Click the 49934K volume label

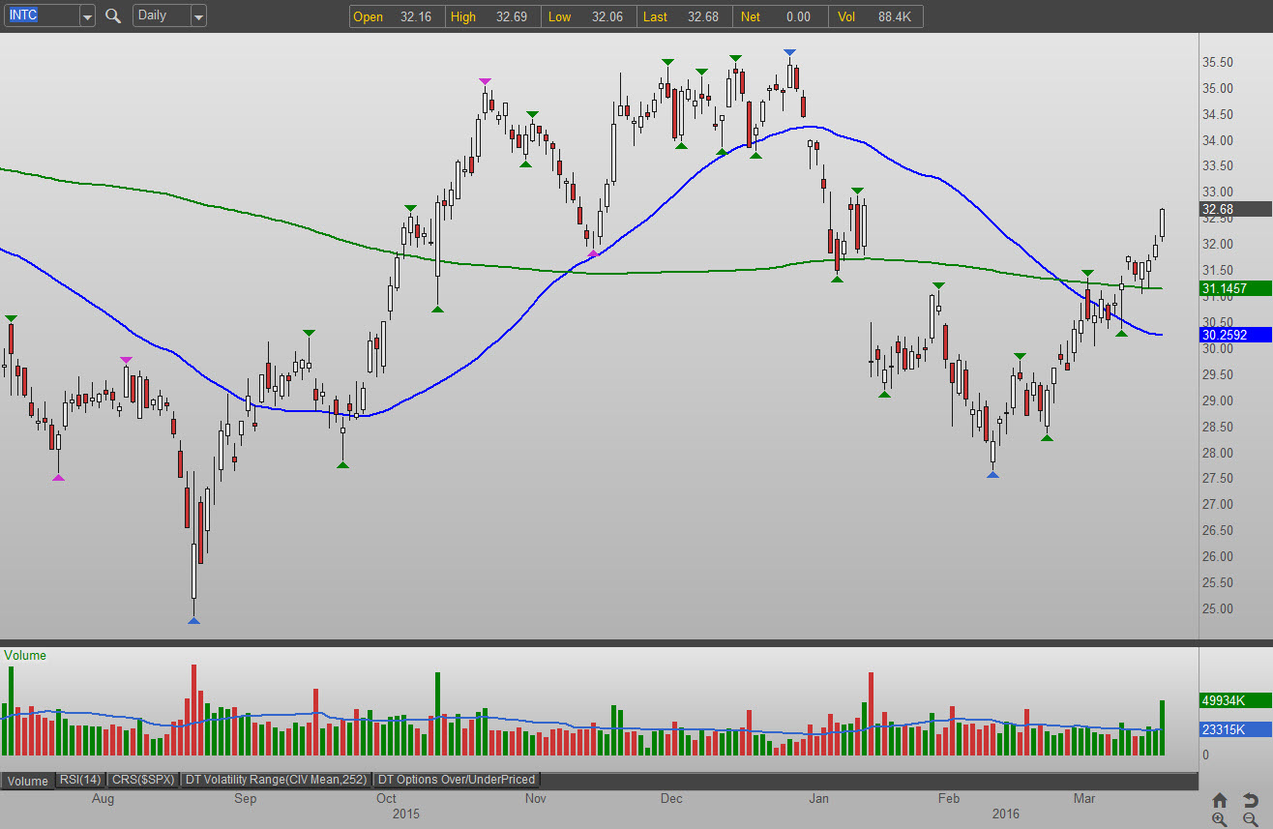pos(1235,700)
